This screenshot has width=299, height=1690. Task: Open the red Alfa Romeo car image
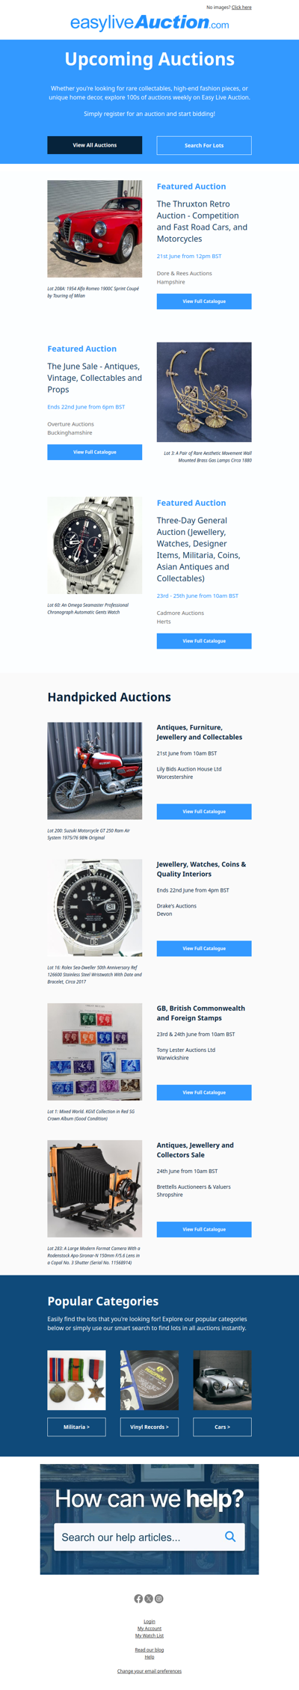pyautogui.click(x=95, y=229)
